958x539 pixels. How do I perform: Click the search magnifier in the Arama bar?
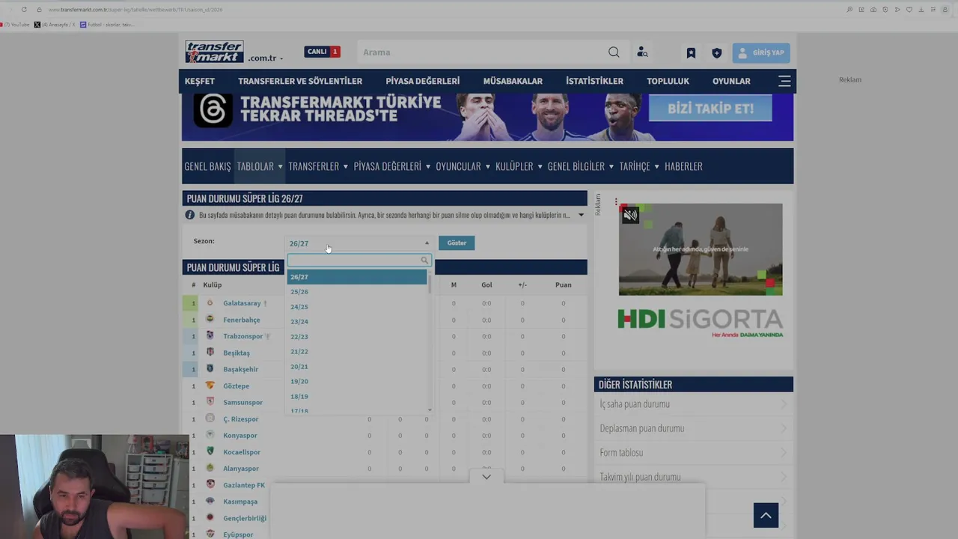pos(614,52)
